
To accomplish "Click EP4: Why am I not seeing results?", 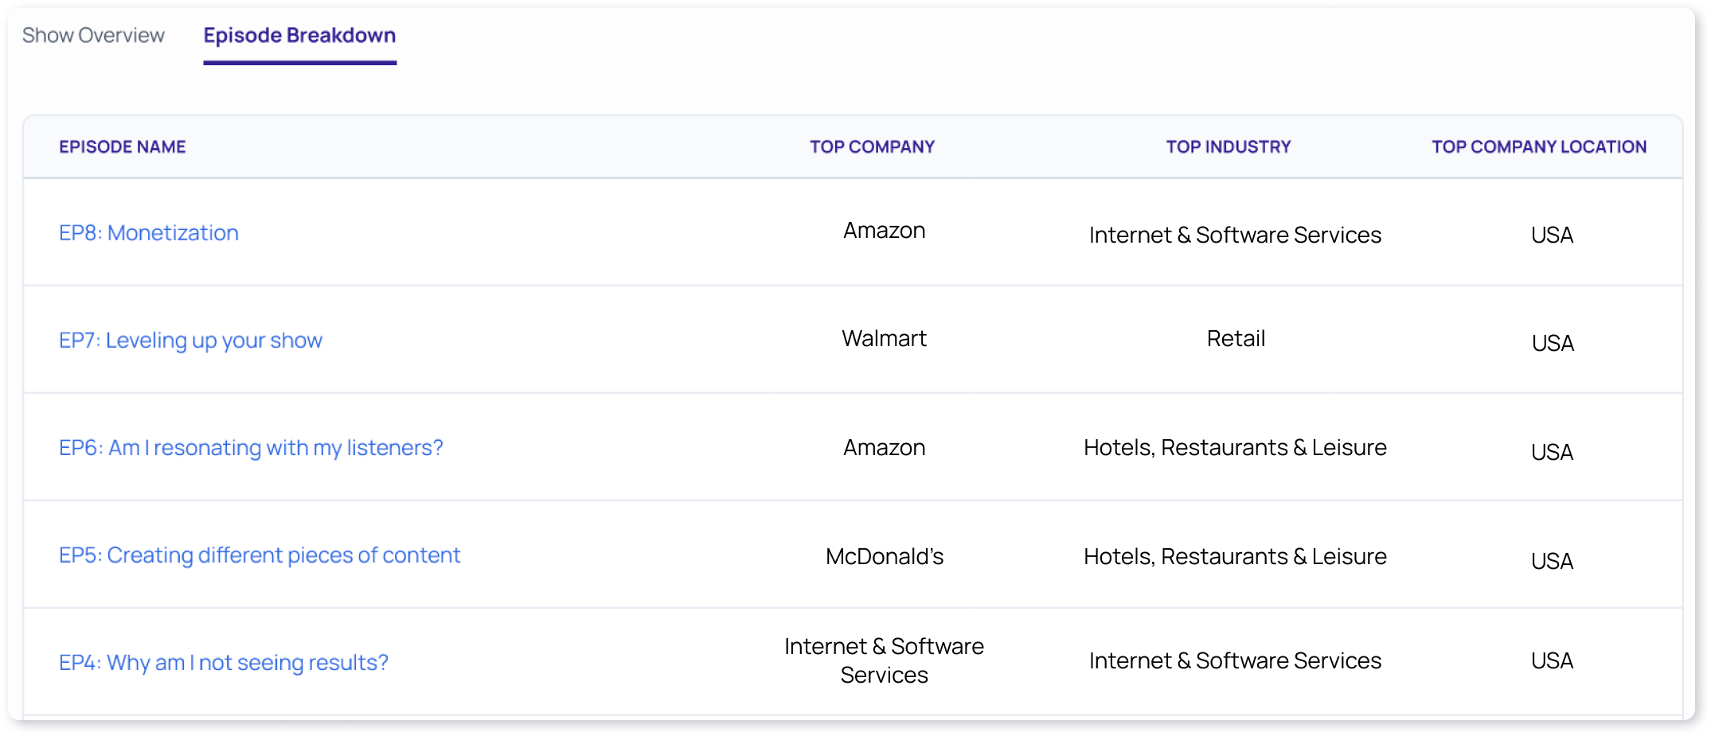I will [x=224, y=663].
